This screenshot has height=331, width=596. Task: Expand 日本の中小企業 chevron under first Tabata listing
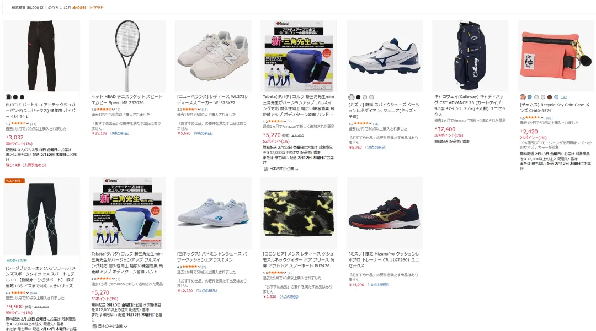[297, 169]
